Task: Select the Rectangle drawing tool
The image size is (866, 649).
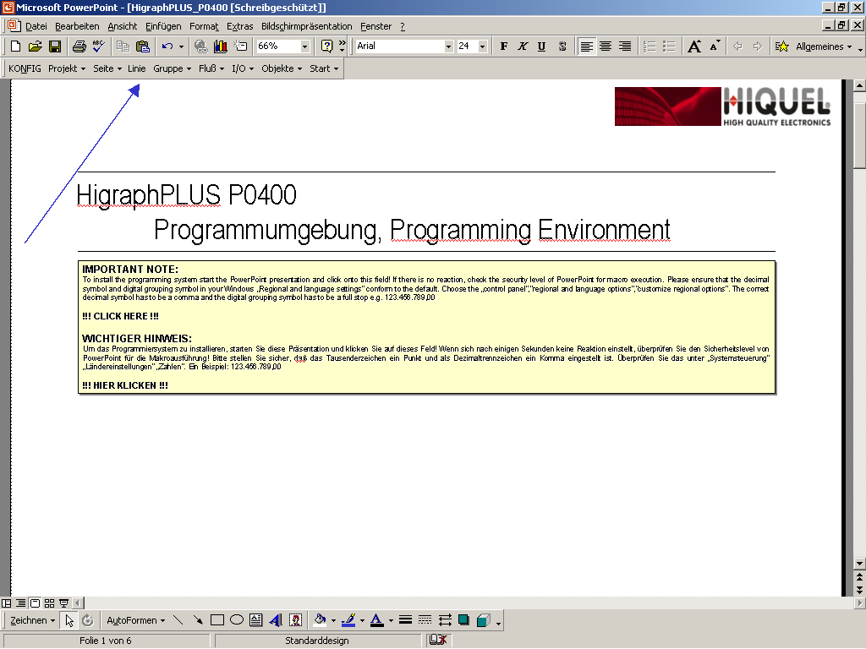Action: click(x=217, y=620)
